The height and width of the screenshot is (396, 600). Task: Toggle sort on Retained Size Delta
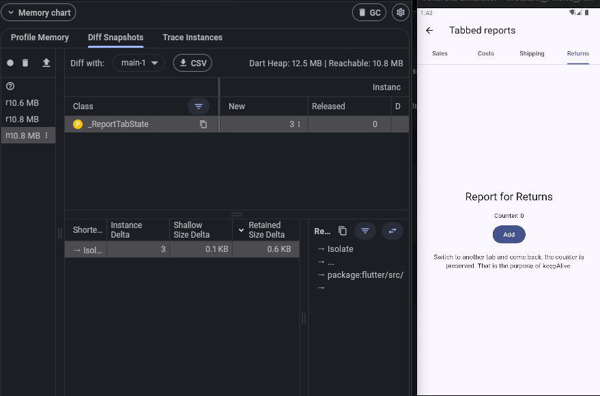pos(266,230)
